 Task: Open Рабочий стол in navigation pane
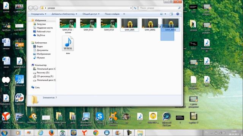(x=43, y=31)
